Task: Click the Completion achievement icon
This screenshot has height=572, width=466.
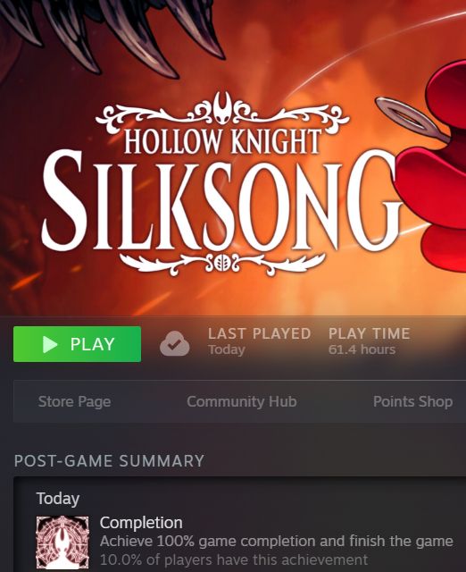Action: tap(62, 543)
